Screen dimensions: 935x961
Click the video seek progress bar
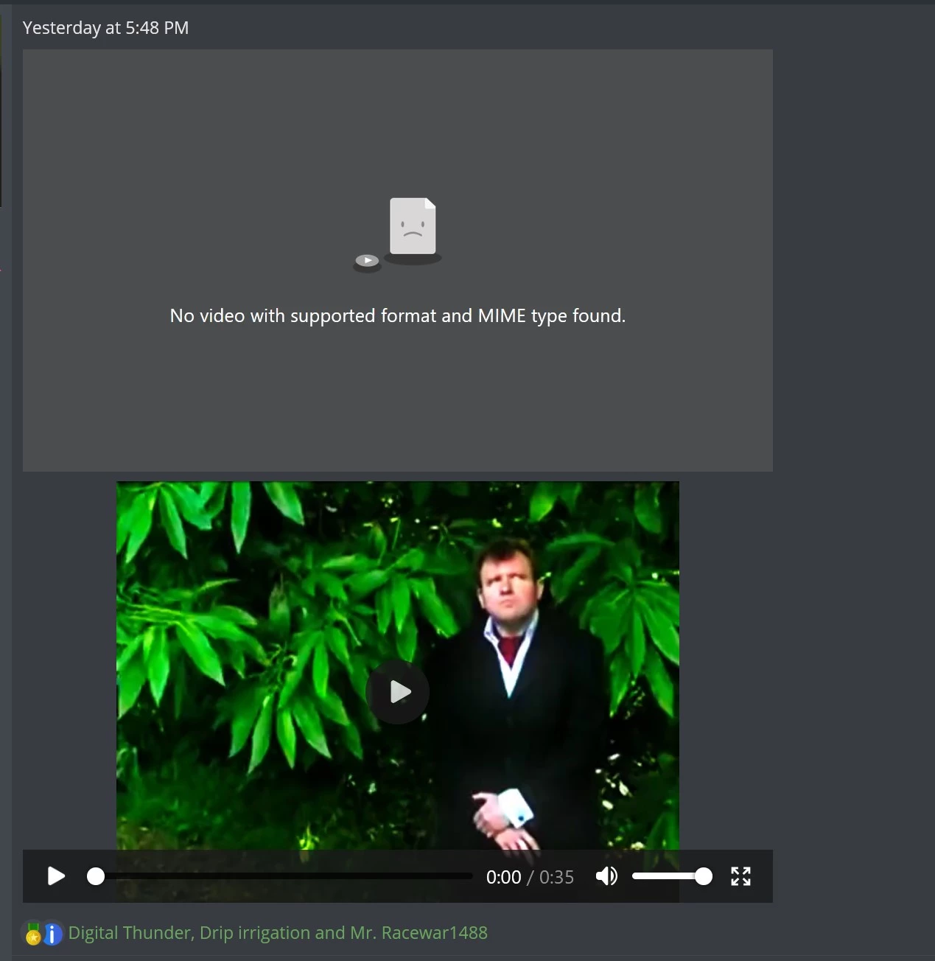click(x=280, y=876)
